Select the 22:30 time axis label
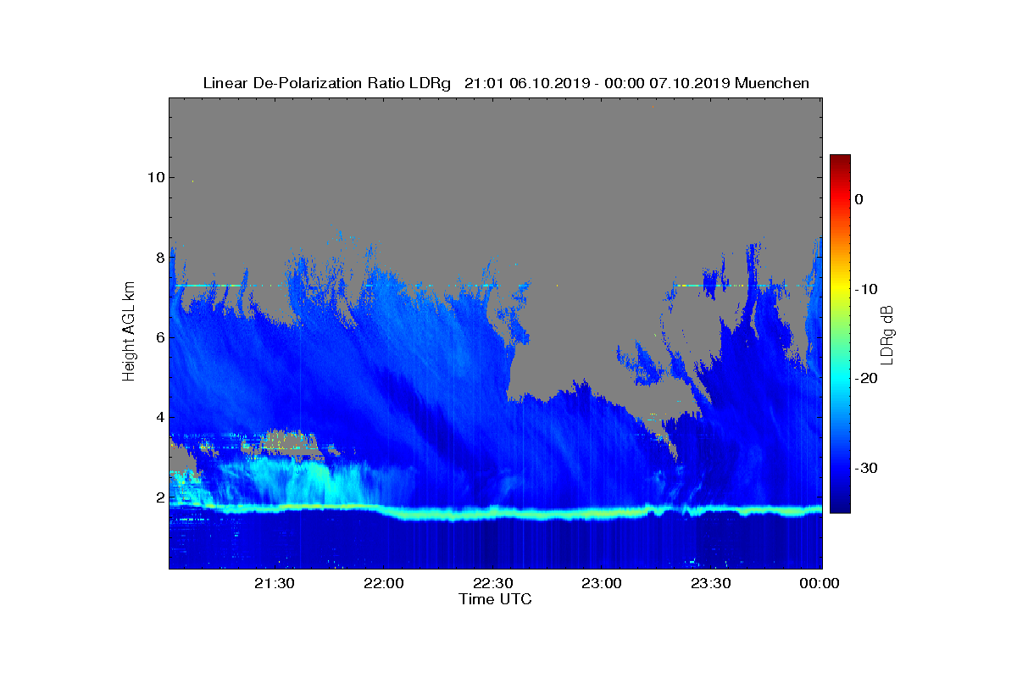1017x678 pixels. 493,583
